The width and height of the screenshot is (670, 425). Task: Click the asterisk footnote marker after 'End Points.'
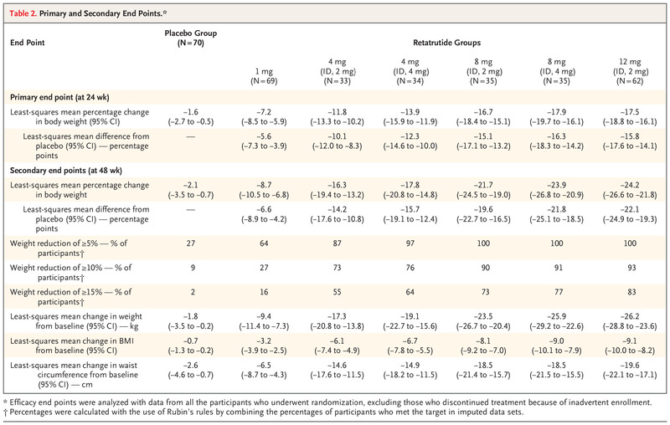click(x=165, y=13)
